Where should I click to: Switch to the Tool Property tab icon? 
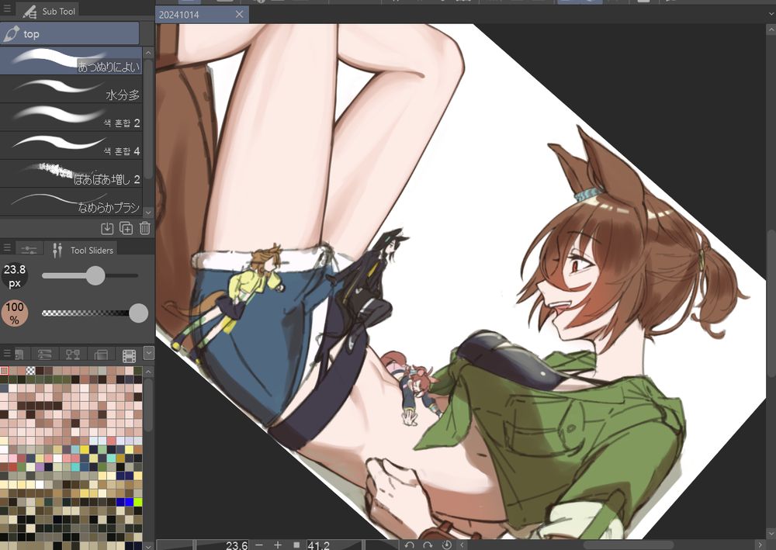click(x=29, y=249)
